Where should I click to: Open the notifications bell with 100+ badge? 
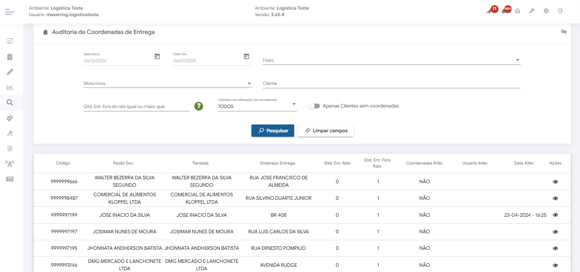(x=504, y=11)
